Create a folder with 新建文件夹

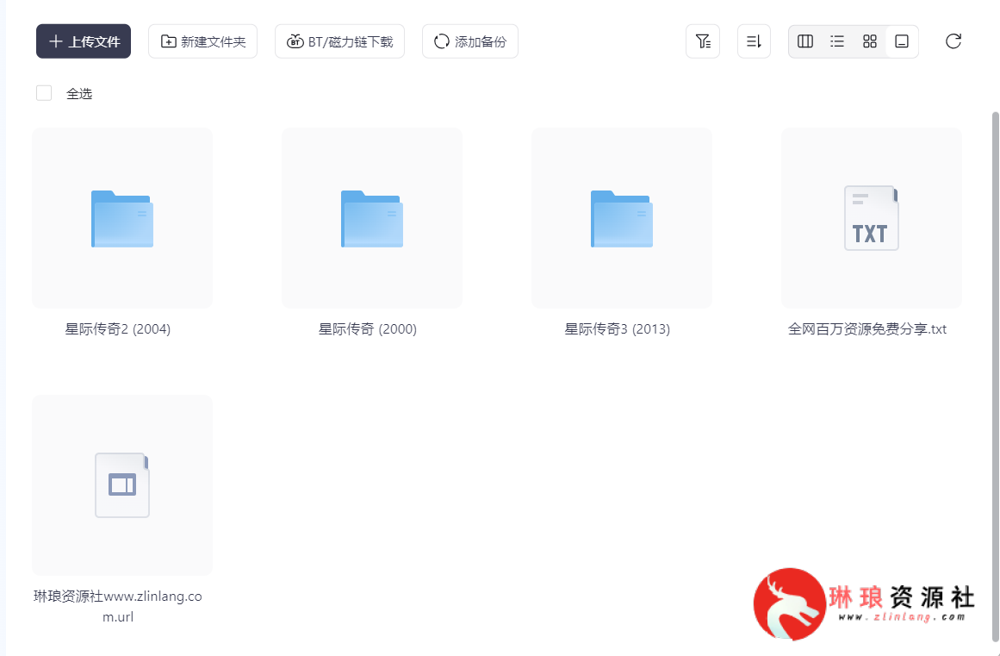click(x=202, y=41)
